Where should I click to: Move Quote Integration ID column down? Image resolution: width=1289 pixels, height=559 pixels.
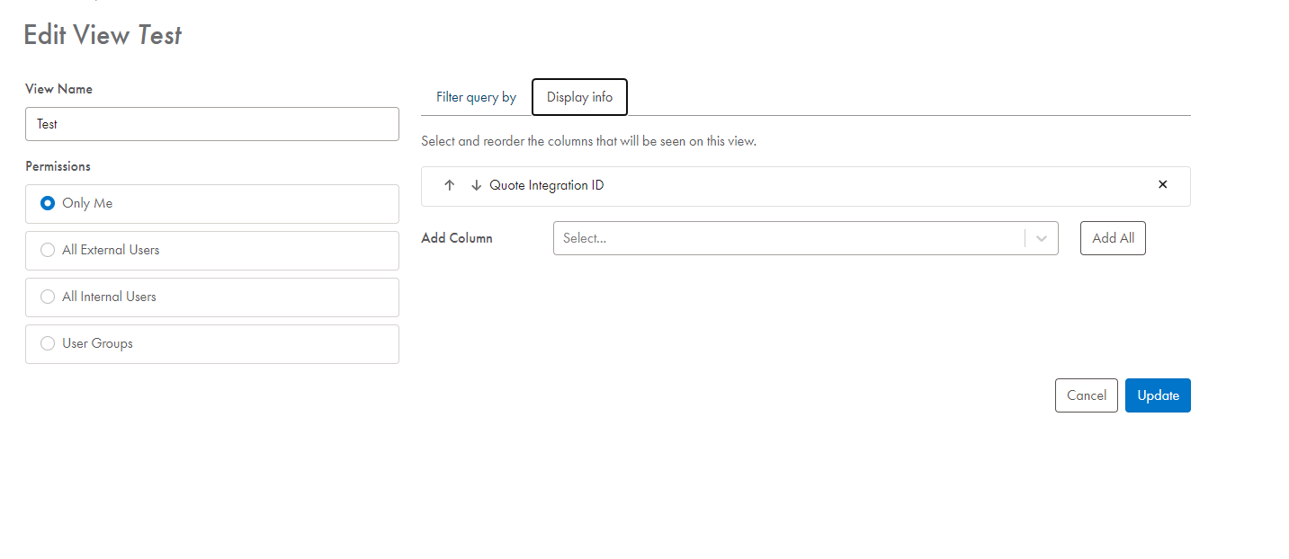(x=476, y=185)
